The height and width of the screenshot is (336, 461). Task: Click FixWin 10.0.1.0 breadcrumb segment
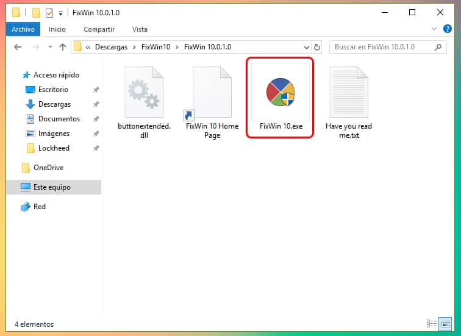tap(207, 47)
